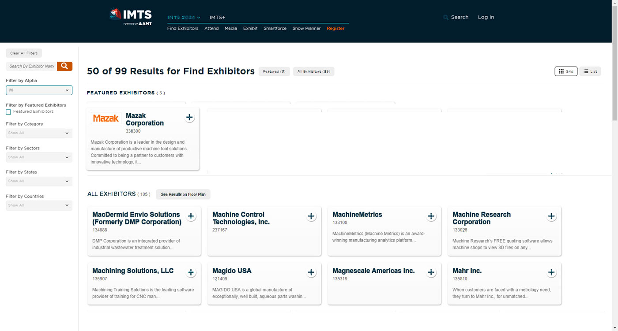Click the Clear All Filters button
Screen dimensions: 618x331
(24, 53)
